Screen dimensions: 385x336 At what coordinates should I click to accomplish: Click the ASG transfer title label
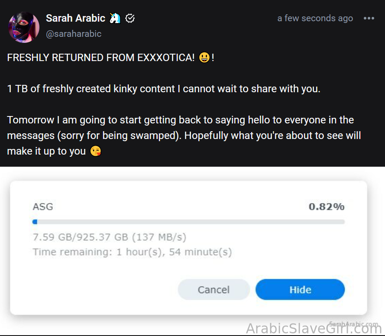click(x=43, y=207)
